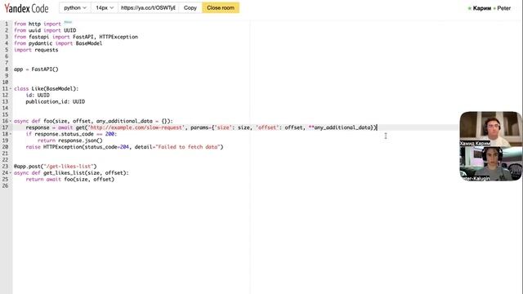Select the room URL input field
This screenshot has width=523, height=294.
[x=148, y=7]
